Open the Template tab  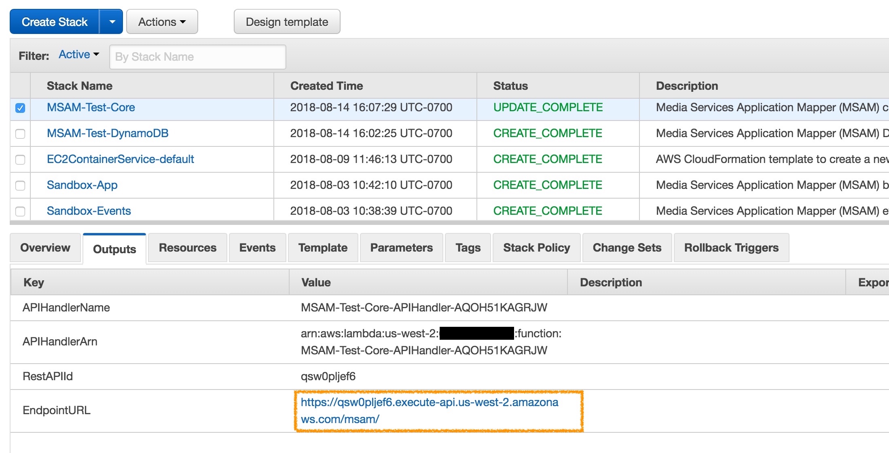(323, 248)
